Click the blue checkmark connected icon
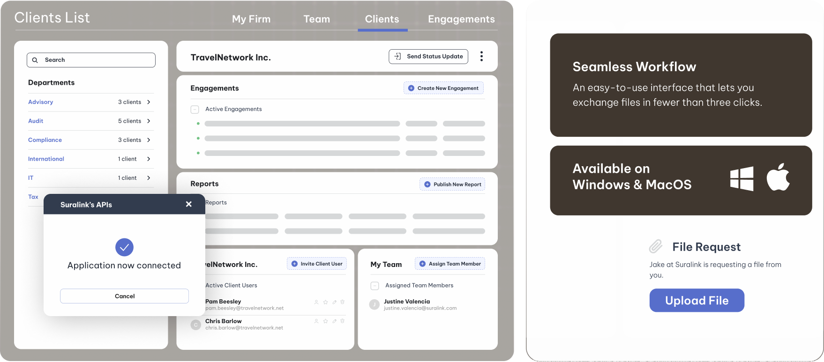This screenshot has height=362, width=824. 124,247
